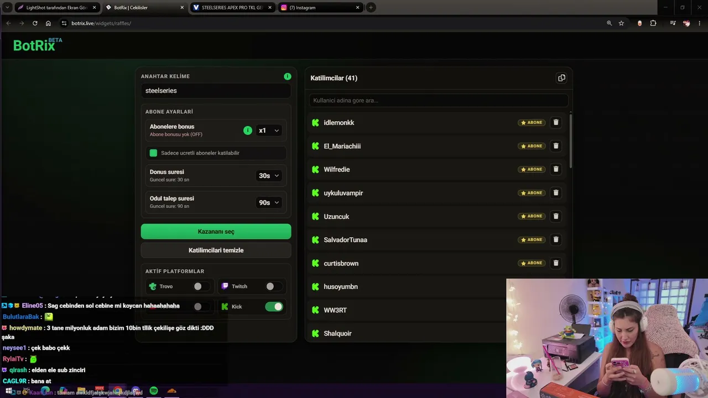Toggle Sadece ucretli aboneler katilabilir checkbox
Image resolution: width=708 pixels, height=398 pixels.
click(153, 153)
